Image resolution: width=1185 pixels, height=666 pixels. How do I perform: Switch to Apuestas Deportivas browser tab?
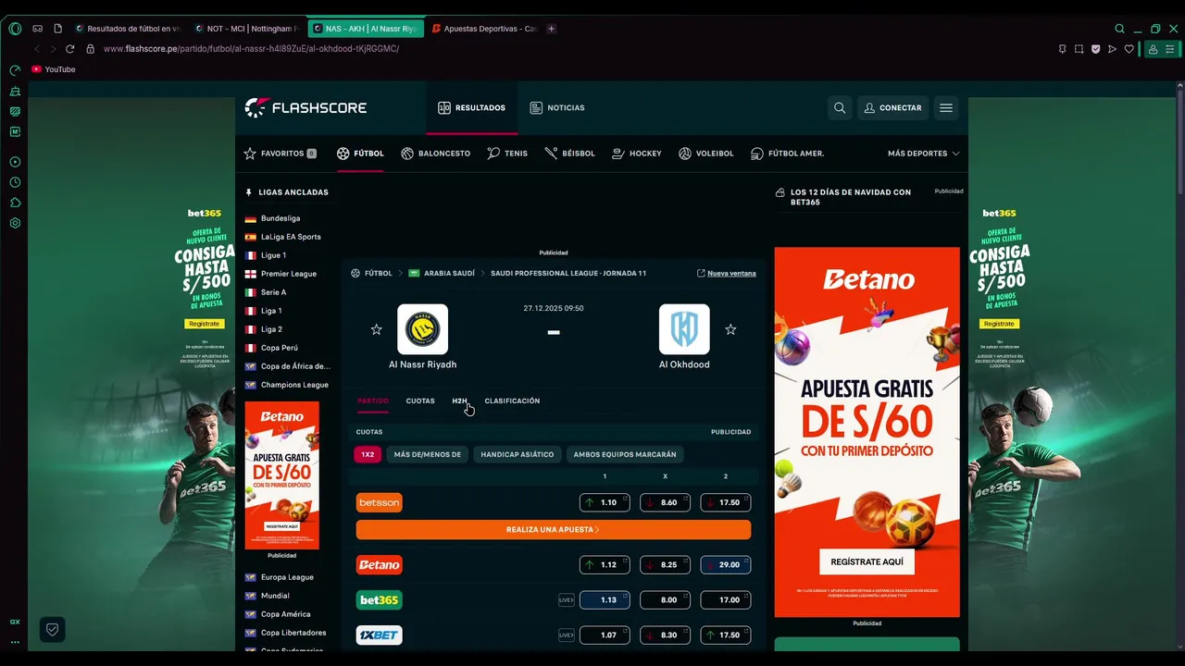(x=483, y=29)
